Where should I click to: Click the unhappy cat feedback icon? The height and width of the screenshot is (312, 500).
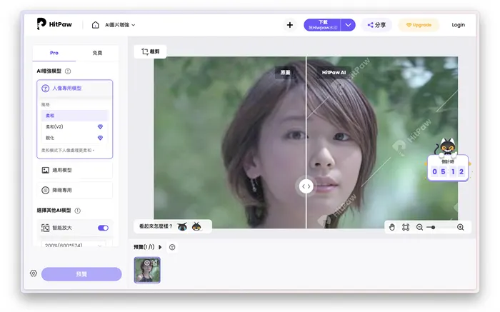tap(182, 226)
